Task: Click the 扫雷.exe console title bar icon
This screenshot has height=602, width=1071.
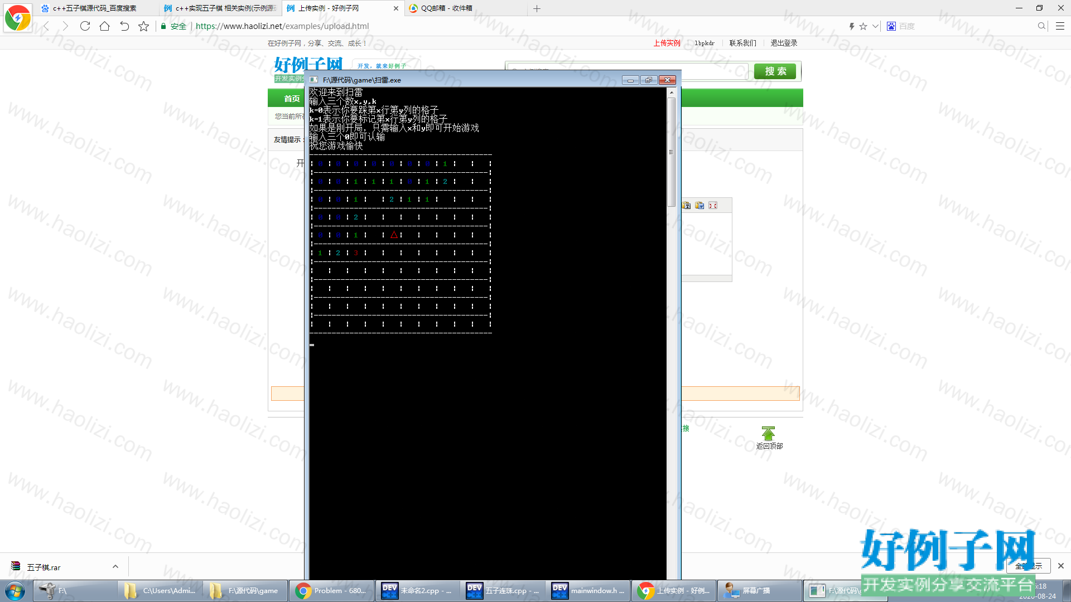Action: pos(313,80)
